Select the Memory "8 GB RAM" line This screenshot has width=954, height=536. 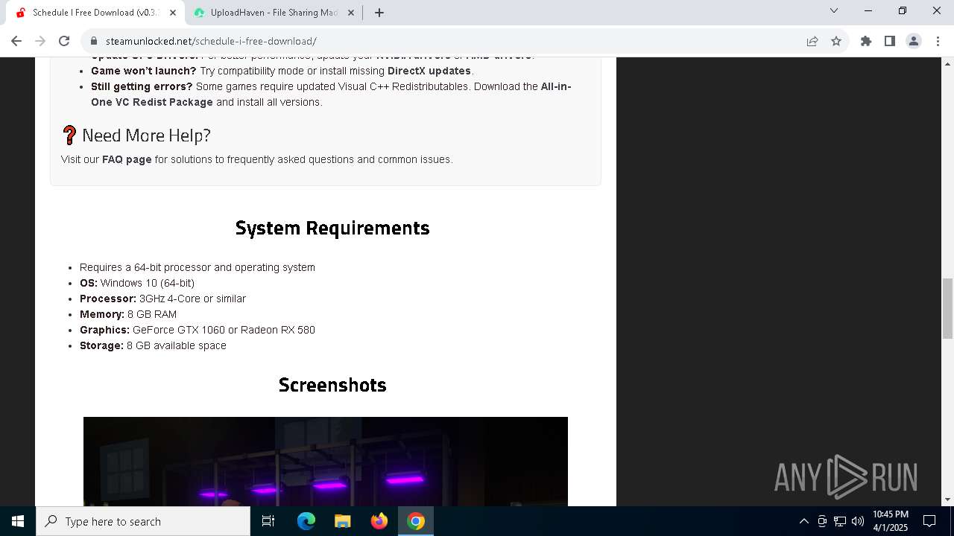coord(128,314)
